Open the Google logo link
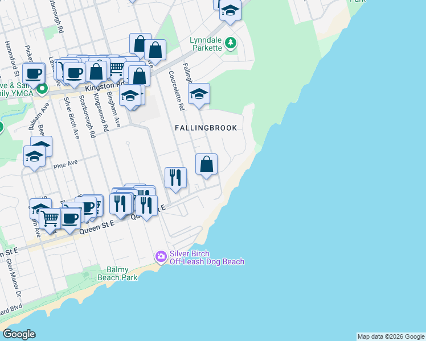 tap(19, 334)
